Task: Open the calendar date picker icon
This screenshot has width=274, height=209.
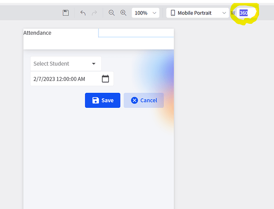Action: click(106, 79)
